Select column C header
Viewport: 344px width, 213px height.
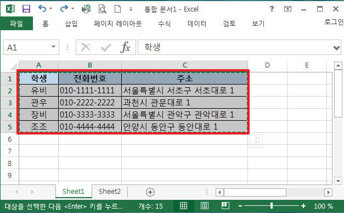pyautogui.click(x=185, y=65)
